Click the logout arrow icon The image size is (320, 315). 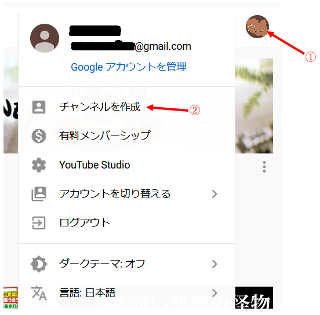(x=39, y=223)
